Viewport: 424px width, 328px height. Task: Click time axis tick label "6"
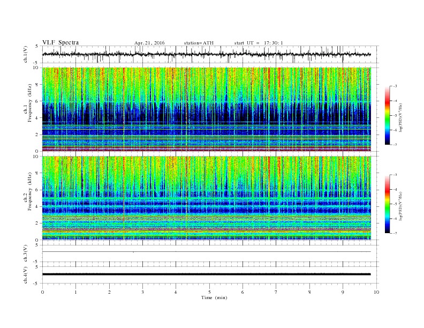click(x=243, y=292)
